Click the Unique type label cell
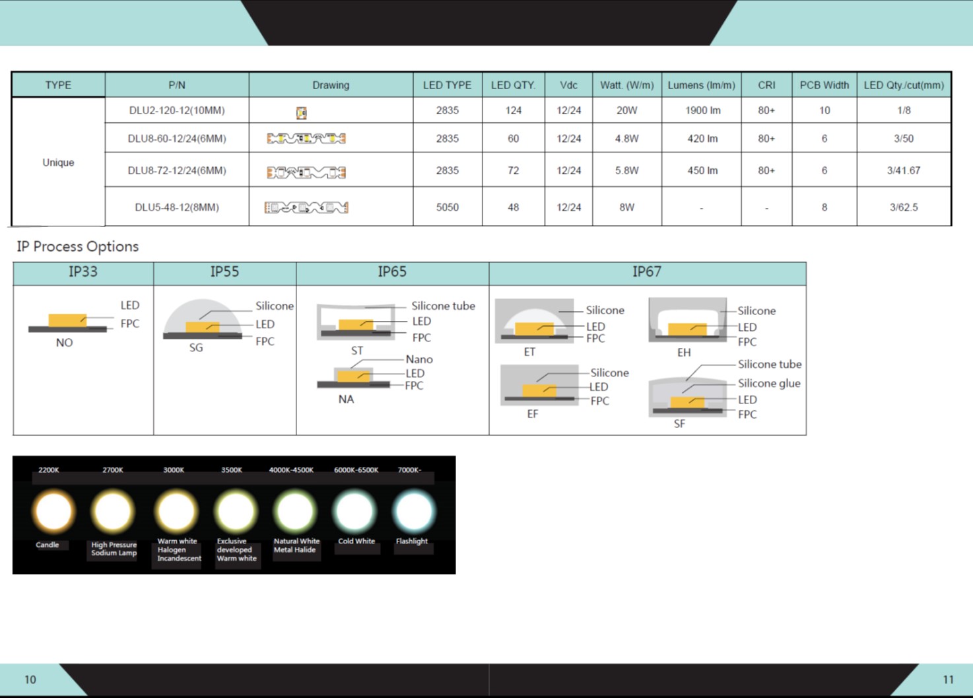The height and width of the screenshot is (698, 973). click(57, 162)
